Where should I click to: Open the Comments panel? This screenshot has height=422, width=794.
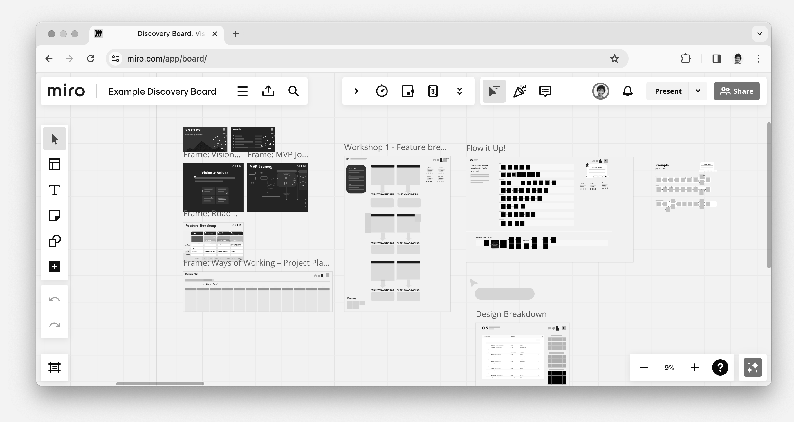coord(545,91)
